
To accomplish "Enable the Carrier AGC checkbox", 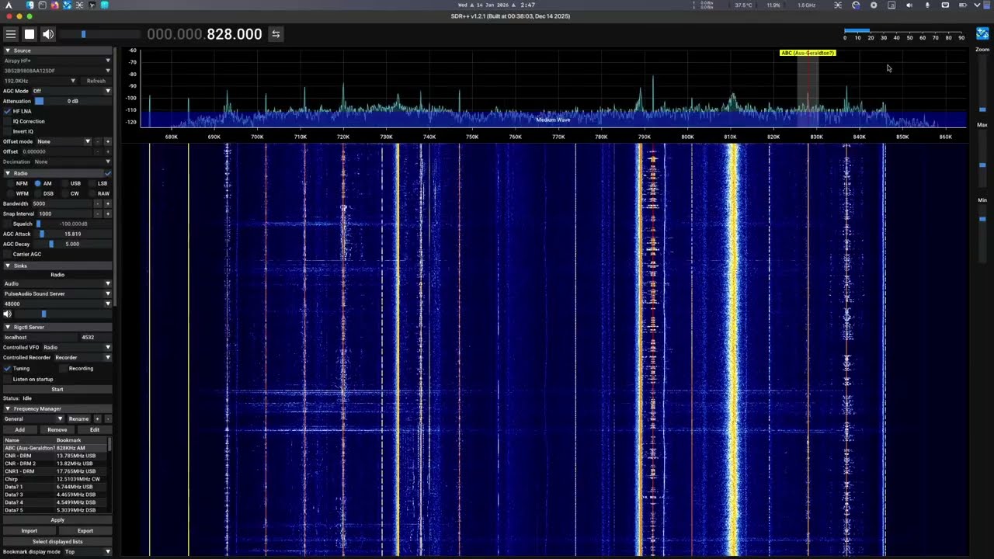I will [x=7, y=254].
